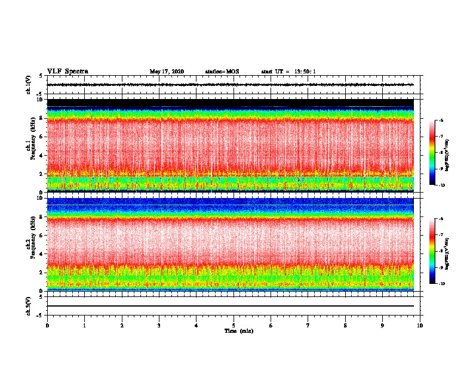Click the ch.2 color scale log PSD label
The height and width of the screenshot is (365, 473).
pyautogui.click(x=447, y=253)
